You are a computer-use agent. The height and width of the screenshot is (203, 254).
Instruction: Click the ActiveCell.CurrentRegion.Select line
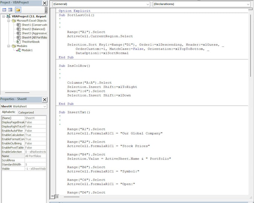tap(100, 36)
